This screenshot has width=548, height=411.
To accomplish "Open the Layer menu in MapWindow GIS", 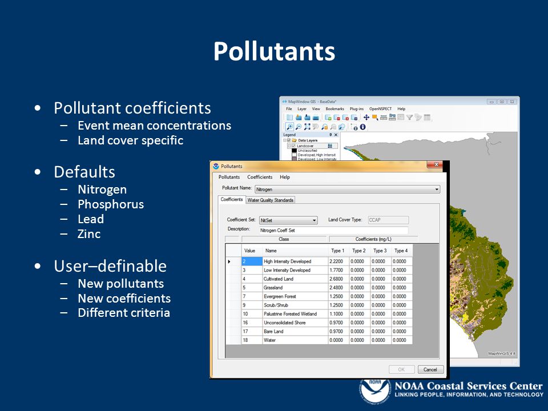I will tap(302, 108).
